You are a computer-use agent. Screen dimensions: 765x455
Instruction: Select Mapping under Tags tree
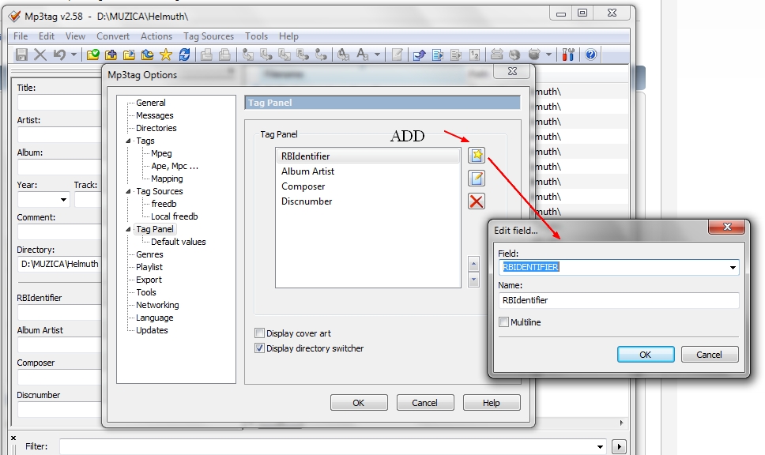167,179
